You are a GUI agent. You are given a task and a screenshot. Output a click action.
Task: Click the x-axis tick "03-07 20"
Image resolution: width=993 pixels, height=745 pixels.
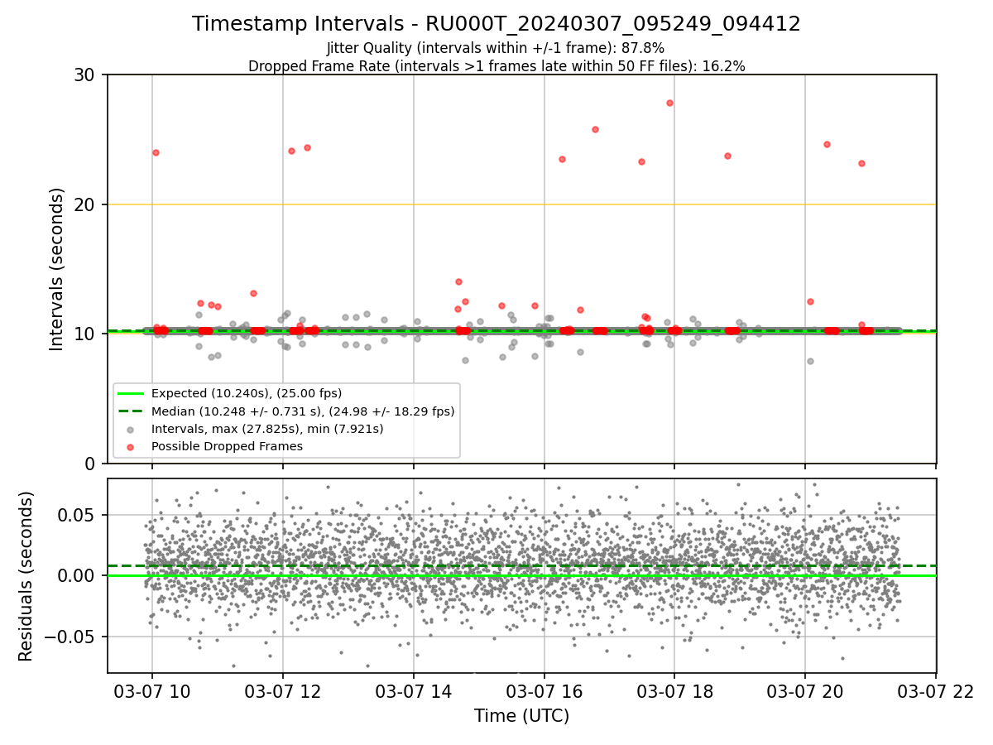click(805, 691)
